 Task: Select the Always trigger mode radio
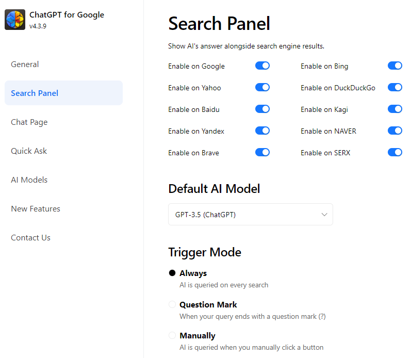point(172,273)
